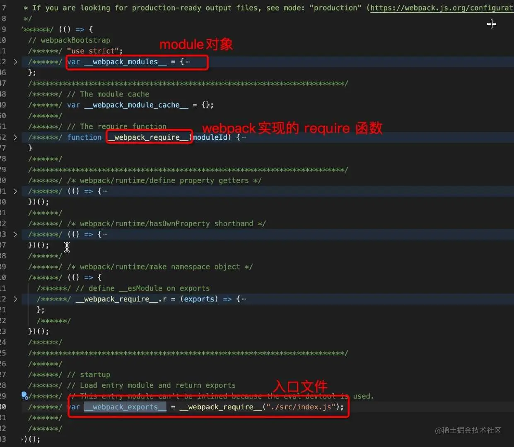The width and height of the screenshot is (514, 447).
Task: Unfold the define property getters arrow function
Action: (15, 191)
